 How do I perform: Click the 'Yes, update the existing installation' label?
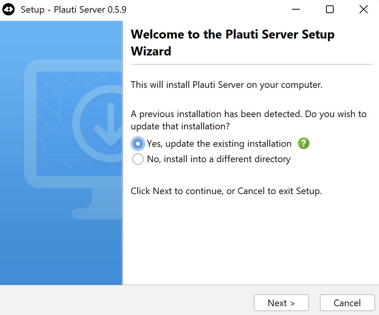coord(219,144)
